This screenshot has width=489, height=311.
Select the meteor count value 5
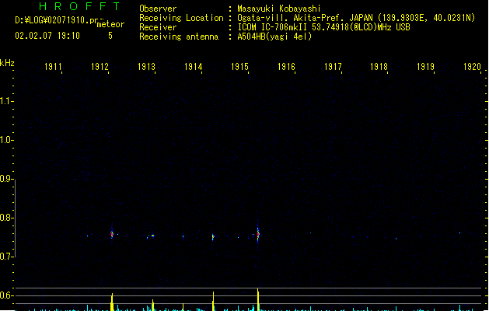tap(110, 36)
